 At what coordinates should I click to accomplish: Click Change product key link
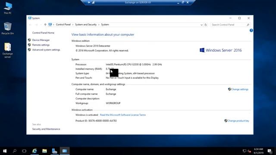tap(238, 121)
